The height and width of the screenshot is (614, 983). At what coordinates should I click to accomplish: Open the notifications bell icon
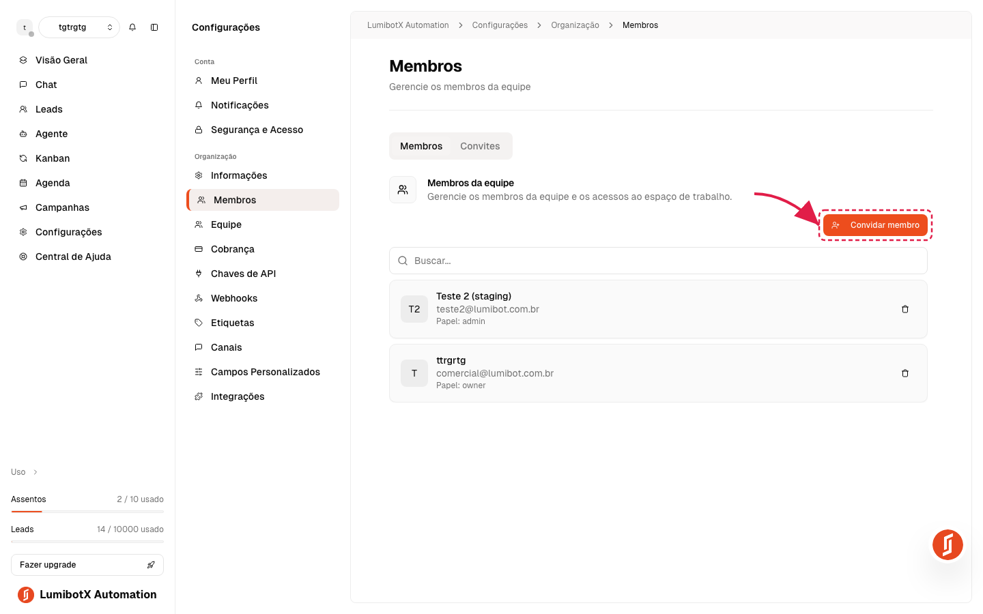(132, 27)
